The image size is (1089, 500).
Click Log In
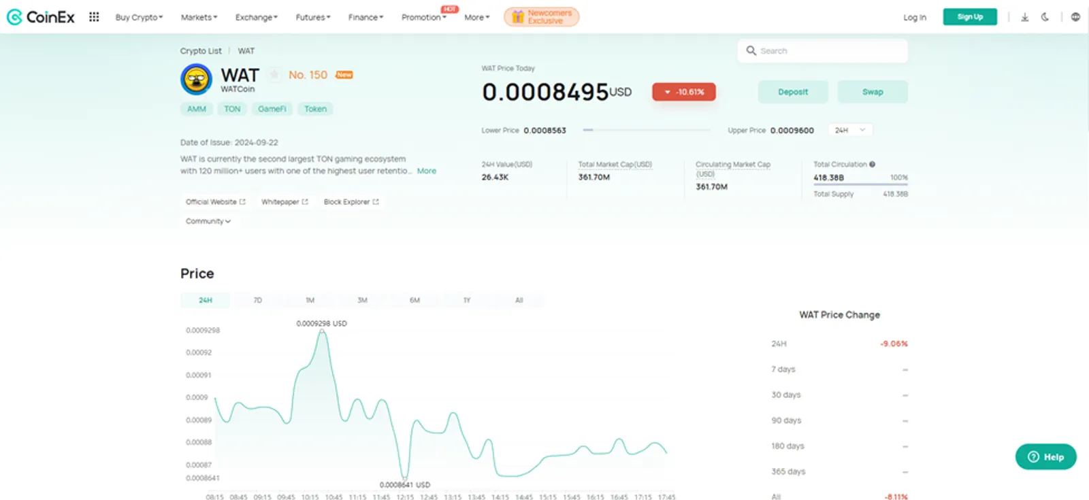pyautogui.click(x=915, y=18)
